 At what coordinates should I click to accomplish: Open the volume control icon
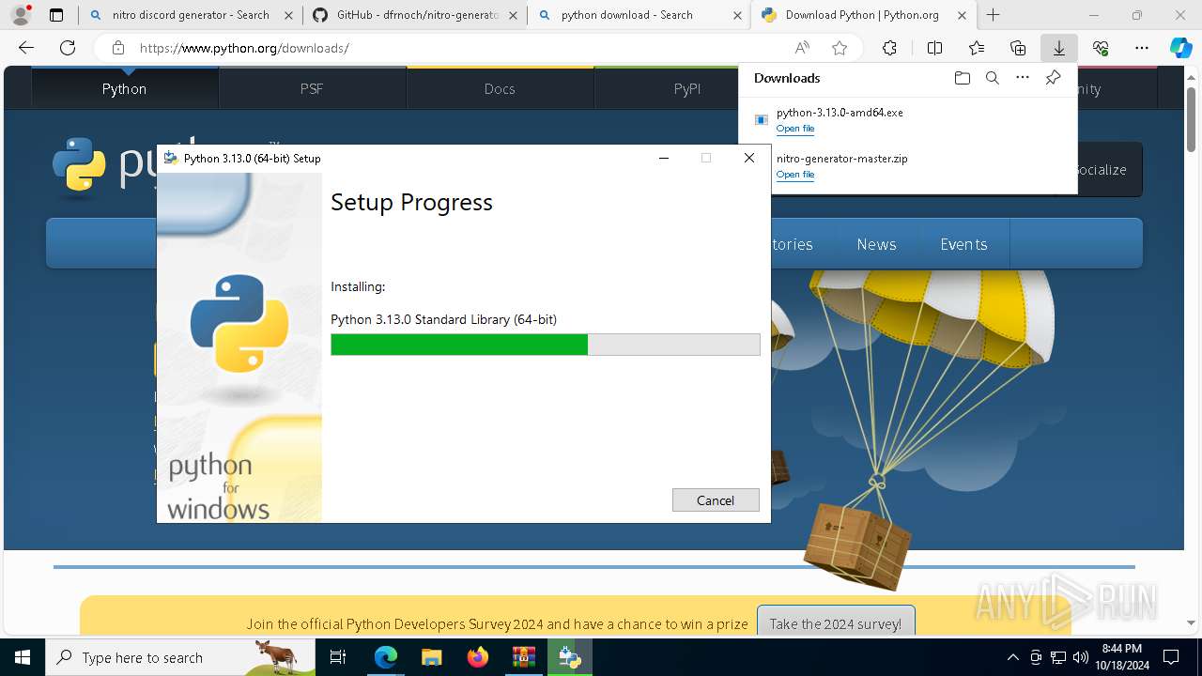pos(1081,657)
